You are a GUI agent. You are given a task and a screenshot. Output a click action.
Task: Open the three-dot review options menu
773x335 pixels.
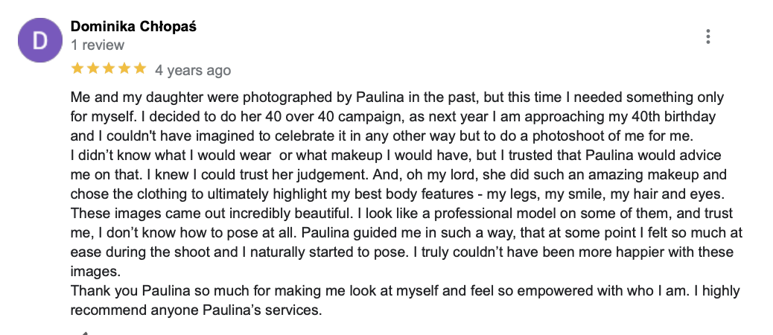707,36
